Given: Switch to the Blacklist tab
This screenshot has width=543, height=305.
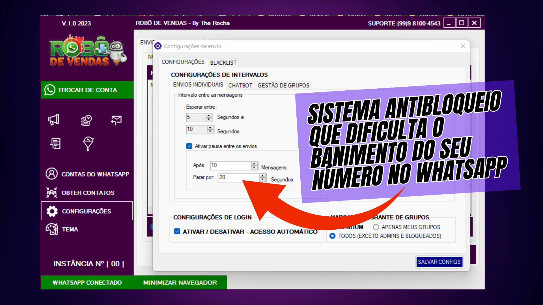Looking at the screenshot, I should click(x=223, y=63).
